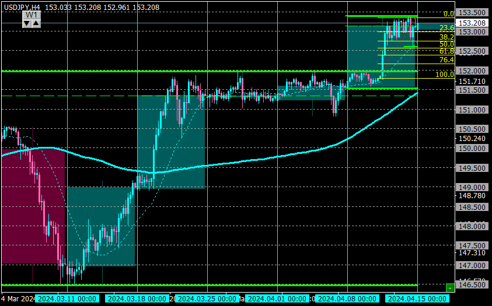Click the down arrow under W1
Screen dimensions: 492x306
click(x=27, y=23)
